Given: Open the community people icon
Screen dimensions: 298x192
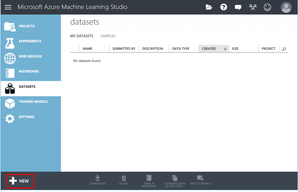Looking at the screenshot, I should 253,7.
